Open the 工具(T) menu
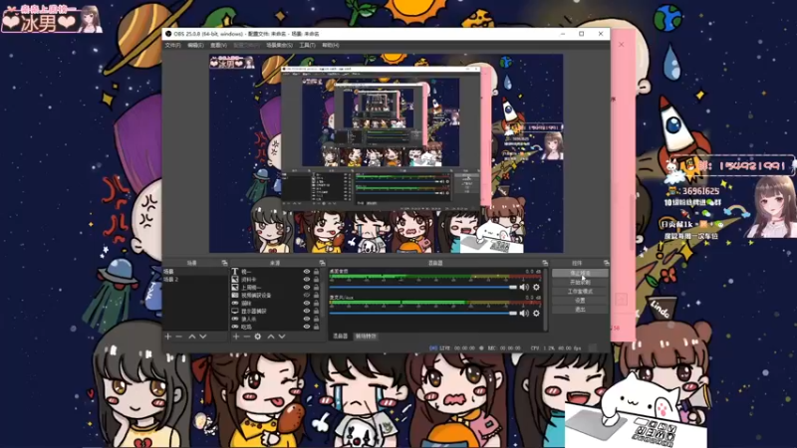This screenshot has width=797, height=448. [307, 45]
